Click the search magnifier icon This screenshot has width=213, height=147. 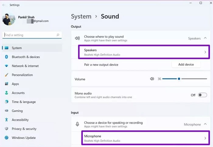coord(58,35)
